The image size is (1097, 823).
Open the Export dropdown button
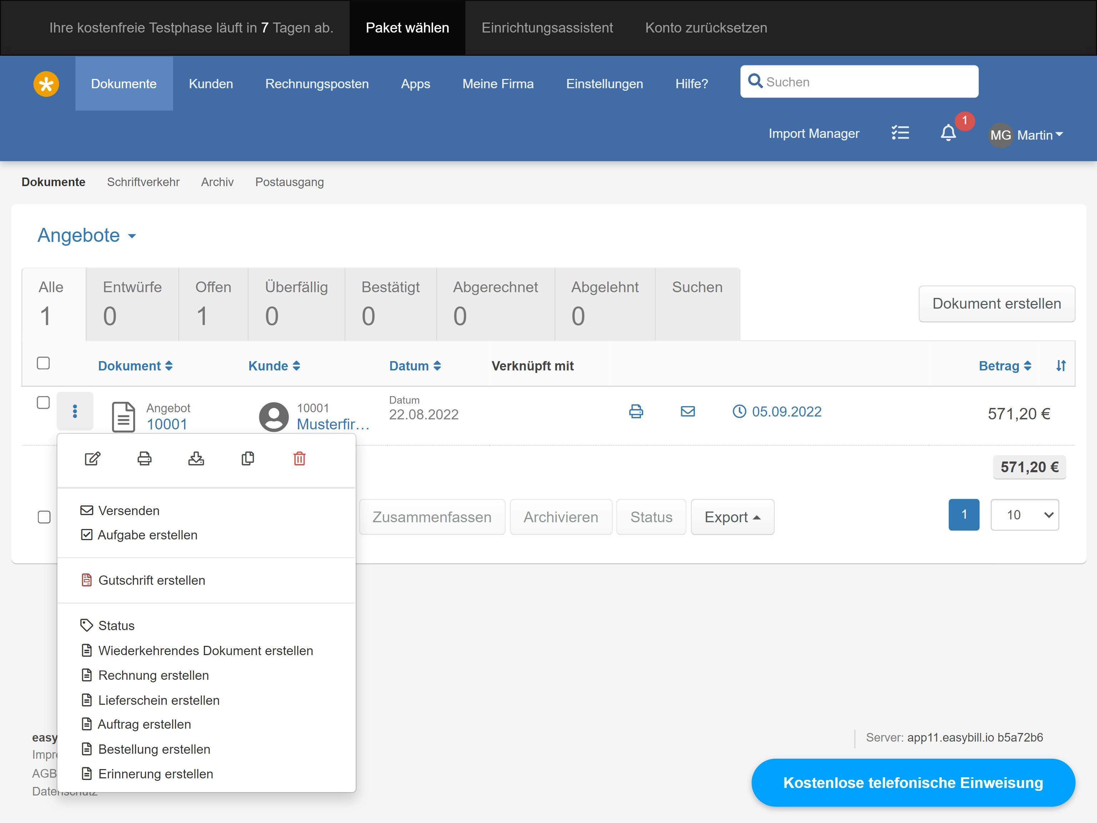pyautogui.click(x=732, y=517)
